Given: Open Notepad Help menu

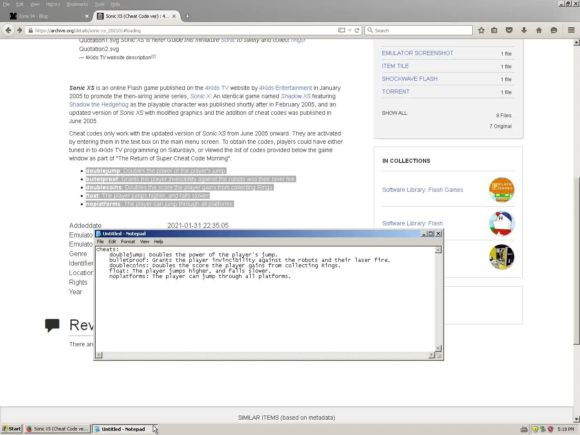Looking at the screenshot, I should coord(159,242).
